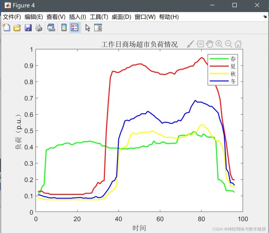Click the Link Plot icon in the toolbar
The image size is (269, 233).
[x=51, y=28]
